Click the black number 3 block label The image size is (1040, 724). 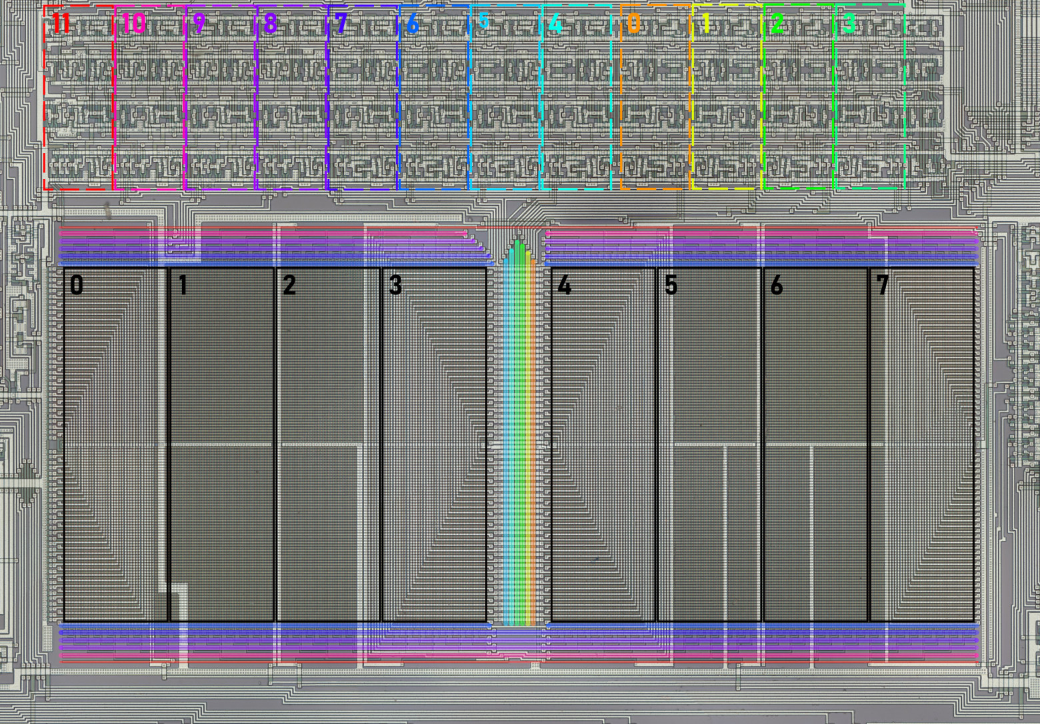tap(395, 285)
